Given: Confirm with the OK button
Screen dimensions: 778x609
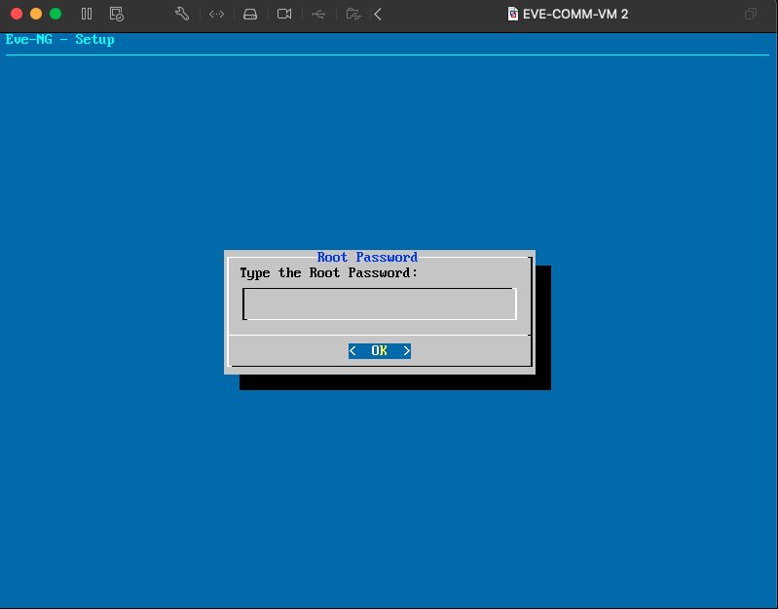Looking at the screenshot, I should click(x=380, y=350).
